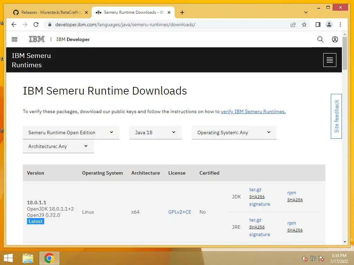The image size is (354, 265).
Task: Expand the Operating System: Any filter
Action: 234,132
